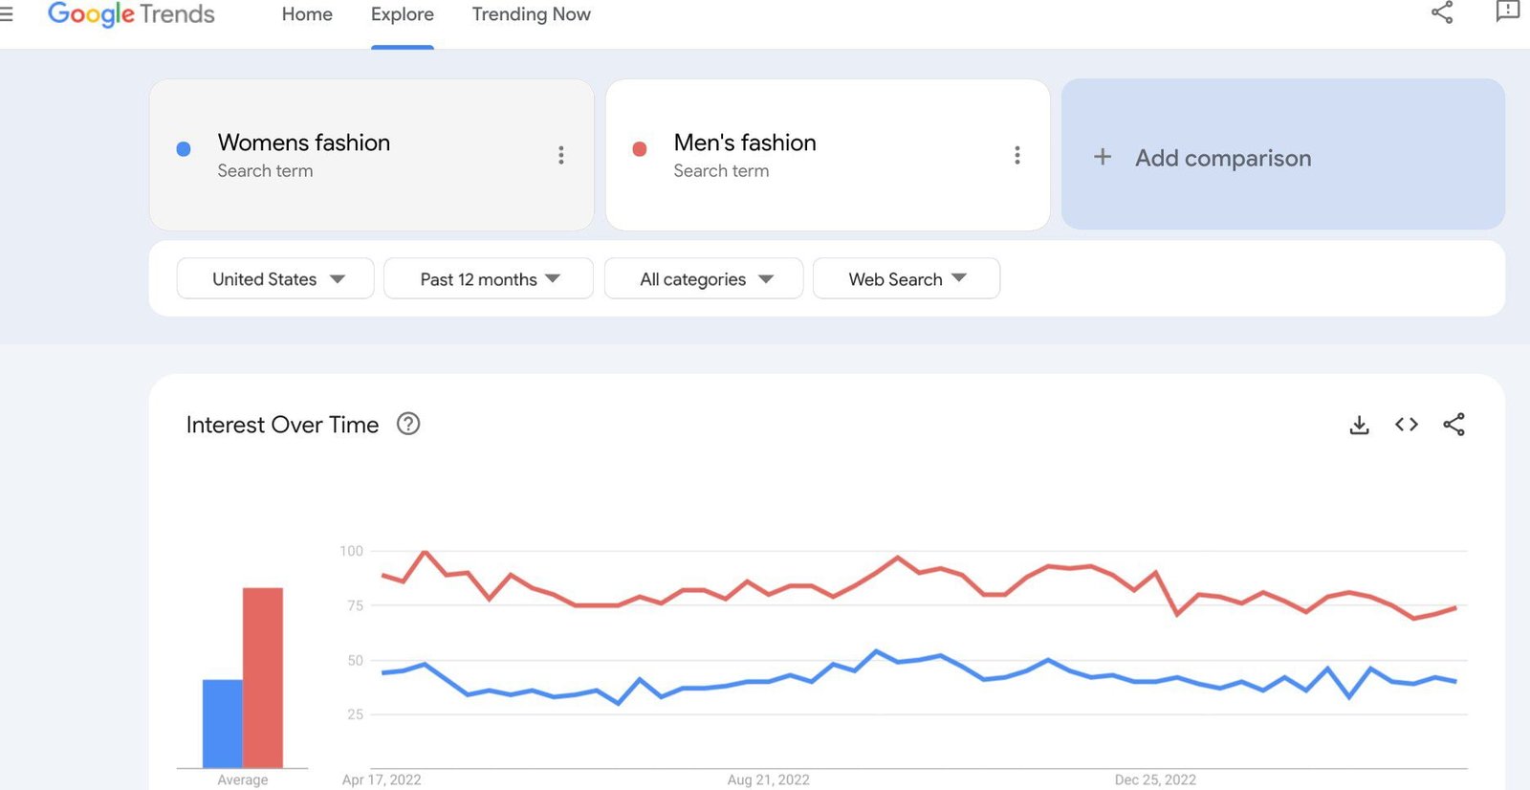Open more options for Womens fashion
Image resolution: width=1530 pixels, height=790 pixels.
(561, 155)
